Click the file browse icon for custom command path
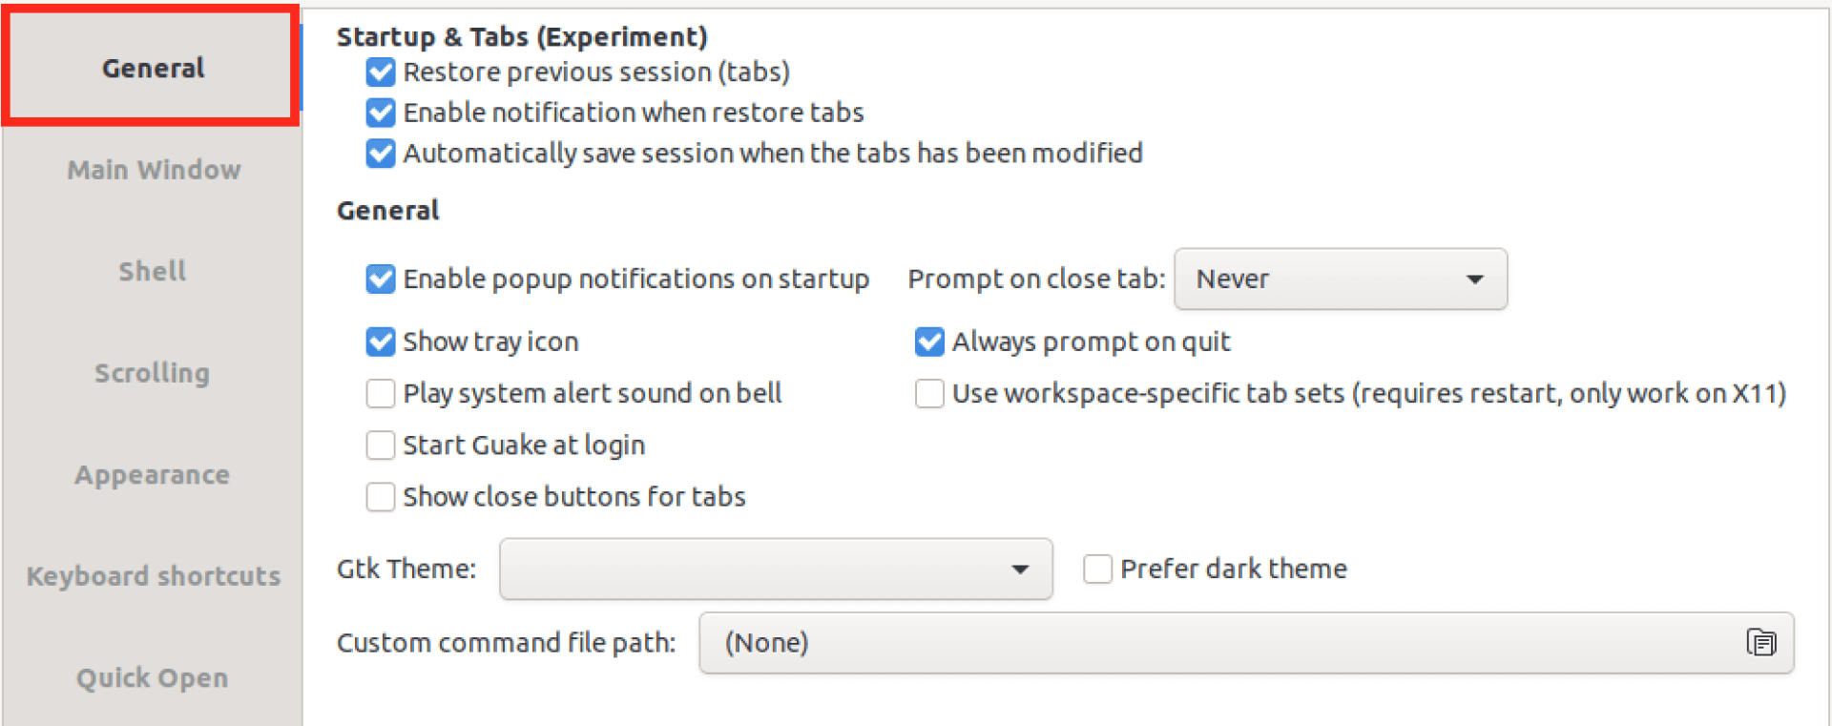Image resolution: width=1832 pixels, height=726 pixels. click(x=1763, y=643)
